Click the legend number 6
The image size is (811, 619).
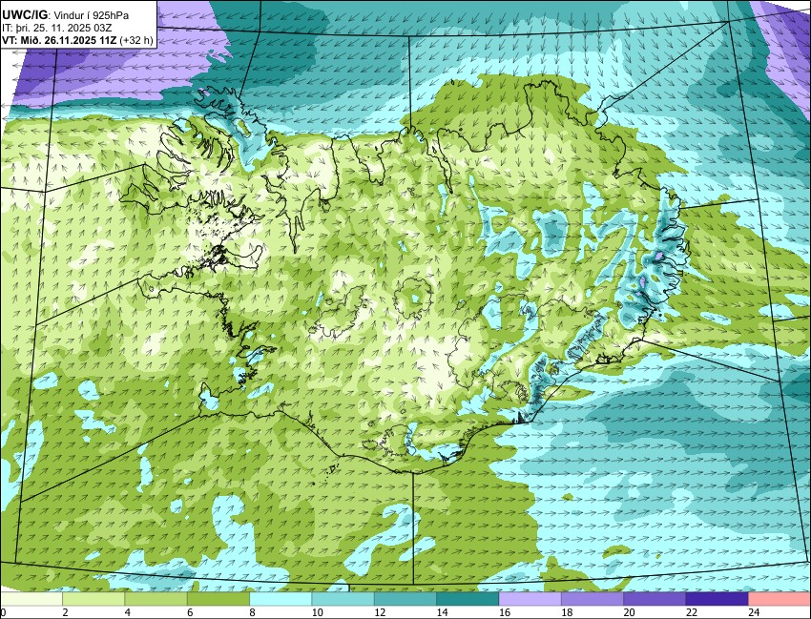coord(190,612)
